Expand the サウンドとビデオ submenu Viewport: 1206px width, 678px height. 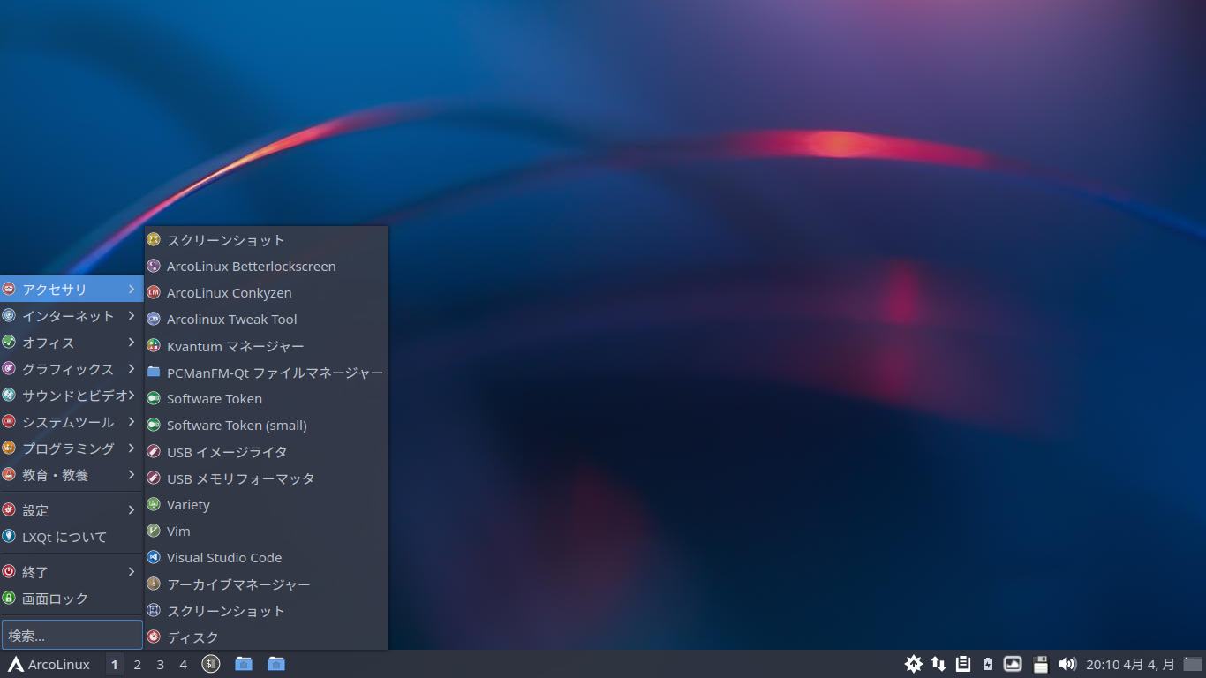pyautogui.click(x=72, y=395)
